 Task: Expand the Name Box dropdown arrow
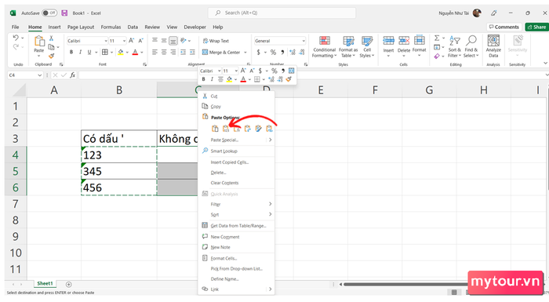(39, 75)
